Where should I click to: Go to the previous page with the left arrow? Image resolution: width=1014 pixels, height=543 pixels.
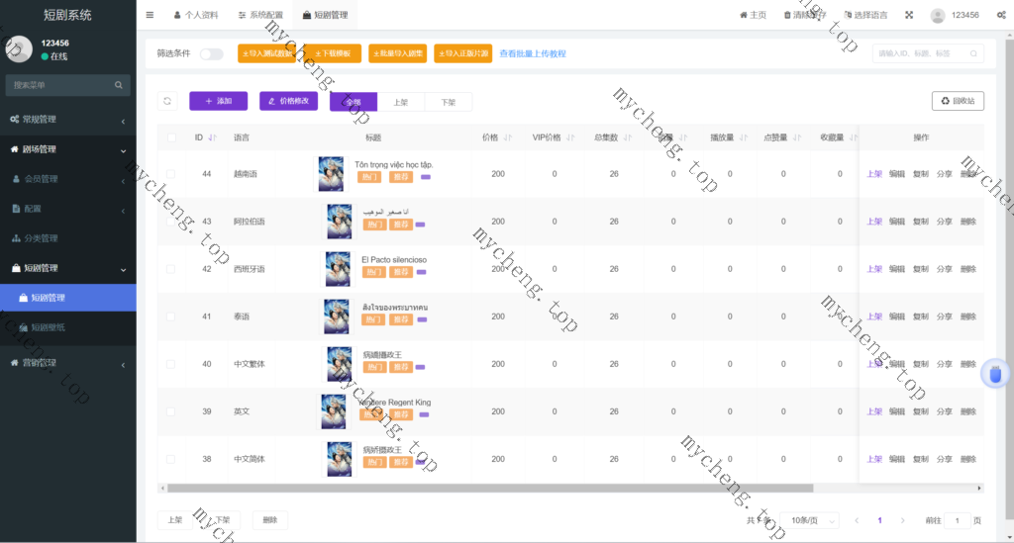tap(857, 520)
